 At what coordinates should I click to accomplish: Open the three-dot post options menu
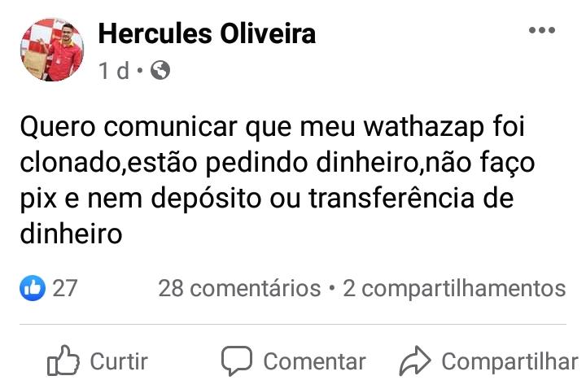coord(541,32)
